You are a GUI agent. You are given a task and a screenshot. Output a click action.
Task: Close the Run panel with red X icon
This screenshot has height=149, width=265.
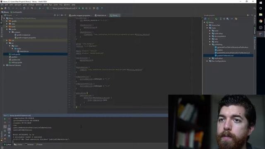[x=5, y=139]
